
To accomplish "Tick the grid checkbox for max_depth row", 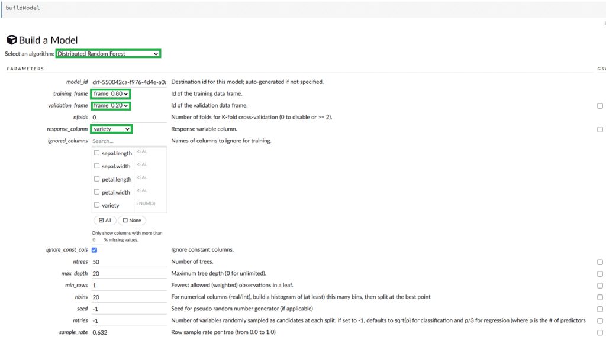I will (599, 274).
